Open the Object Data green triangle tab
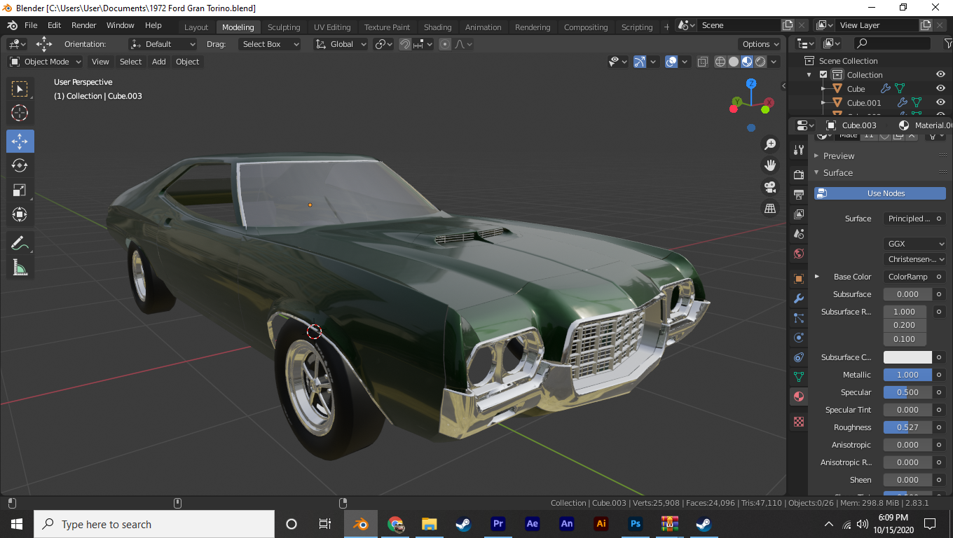Viewport: 953px width, 538px height. click(798, 377)
